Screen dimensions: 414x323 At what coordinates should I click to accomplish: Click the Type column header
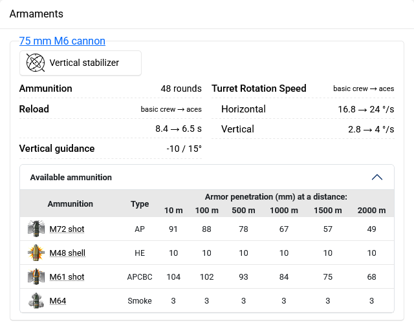140,203
